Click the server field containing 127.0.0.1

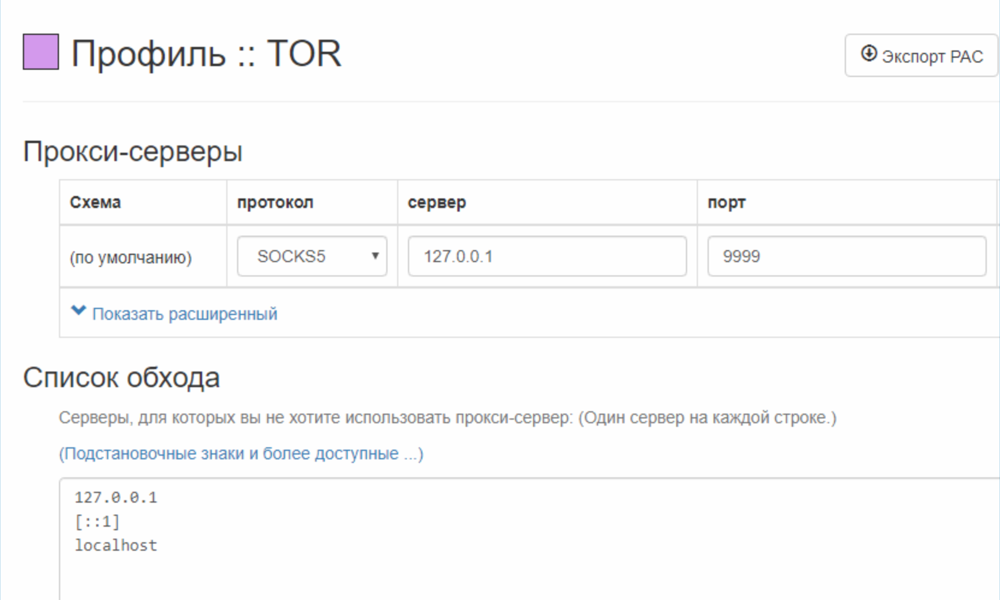point(547,256)
